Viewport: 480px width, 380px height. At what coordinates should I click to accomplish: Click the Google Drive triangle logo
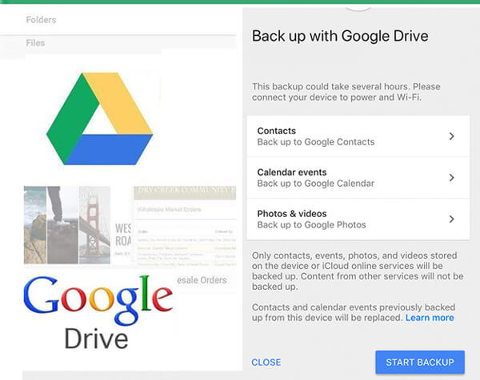[99, 118]
